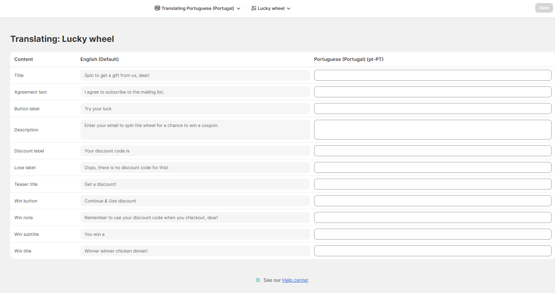Click the translation language icon

pos(157,8)
